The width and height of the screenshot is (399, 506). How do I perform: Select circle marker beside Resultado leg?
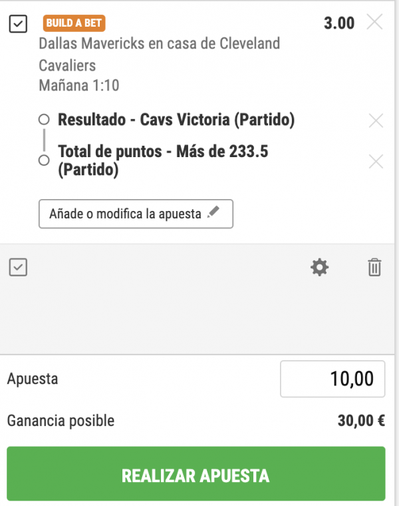click(44, 119)
